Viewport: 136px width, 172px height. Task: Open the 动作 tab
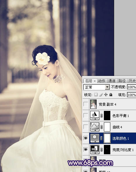(x=102, y=81)
